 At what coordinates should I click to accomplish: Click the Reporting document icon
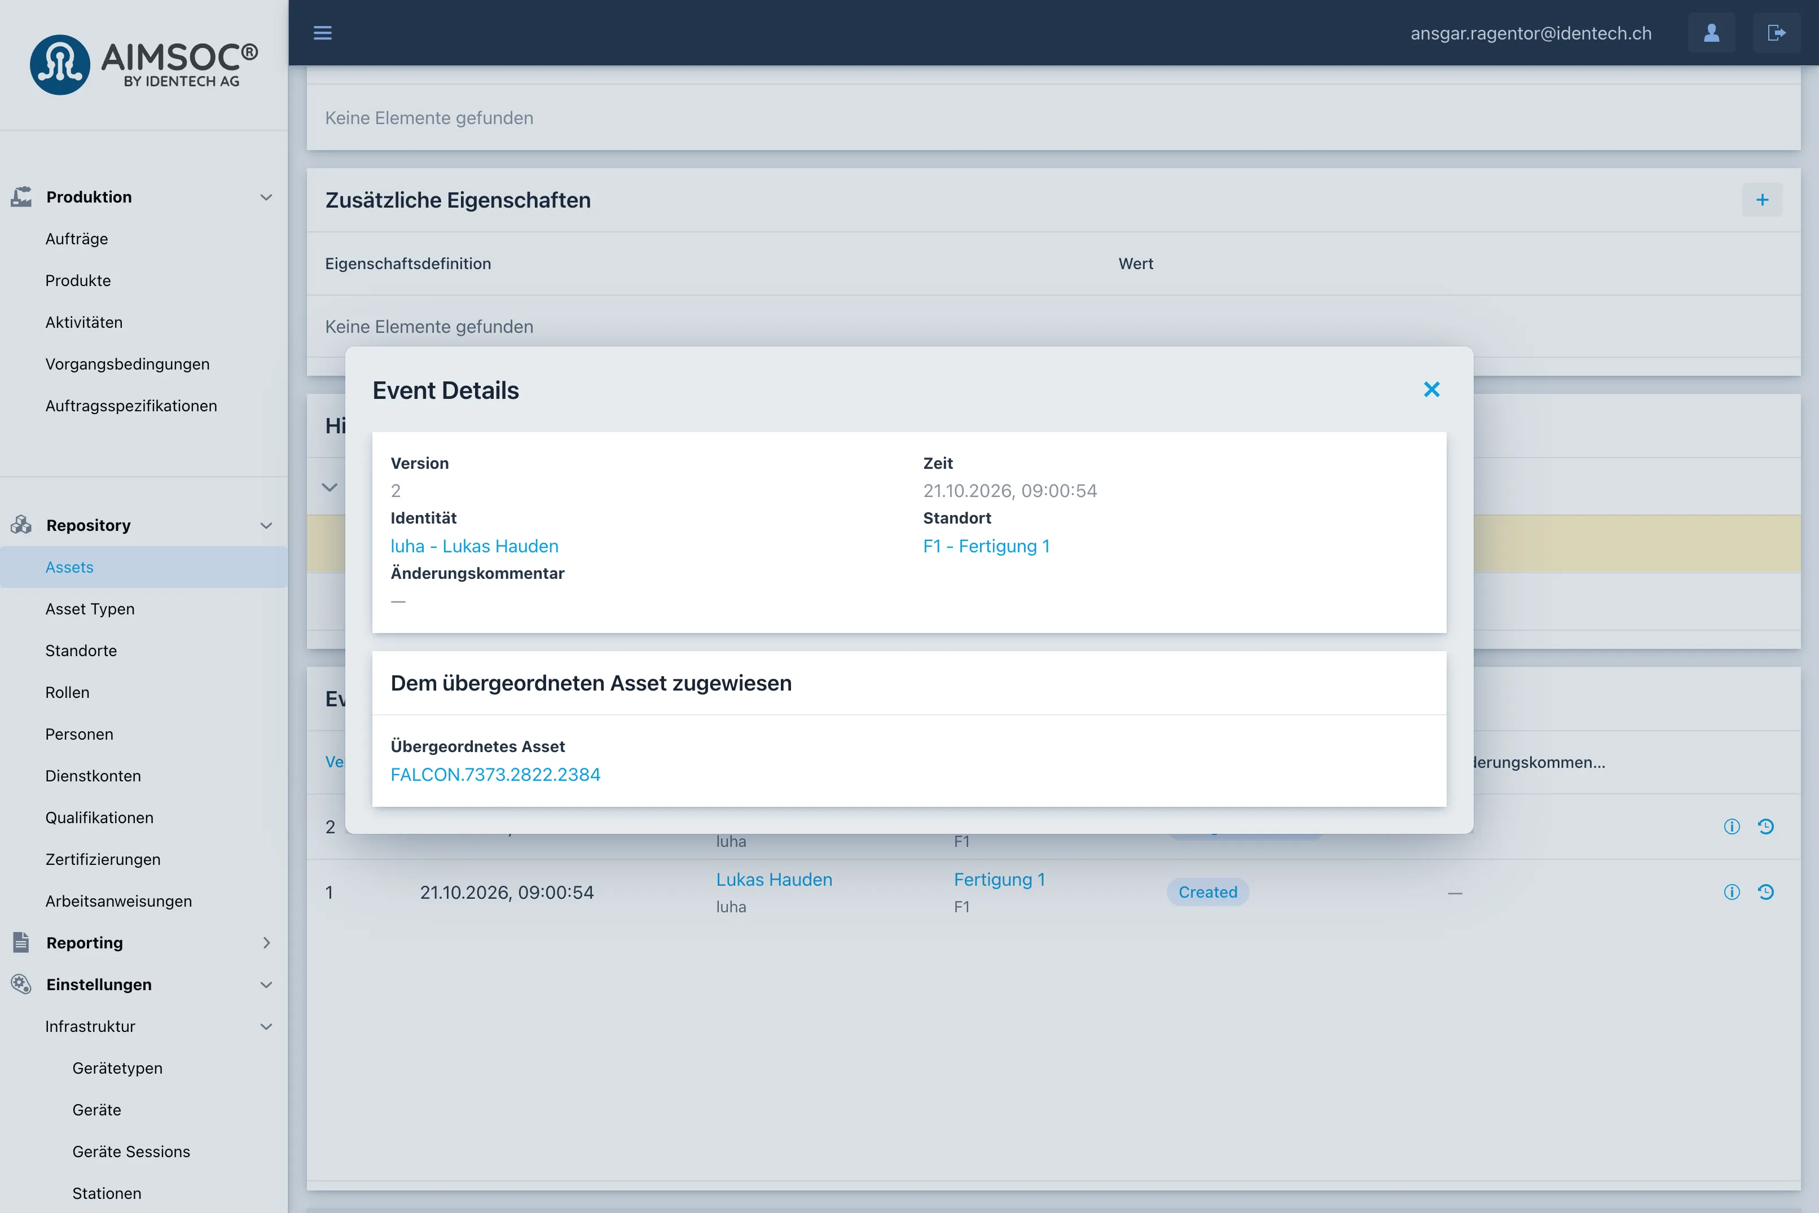[21, 942]
